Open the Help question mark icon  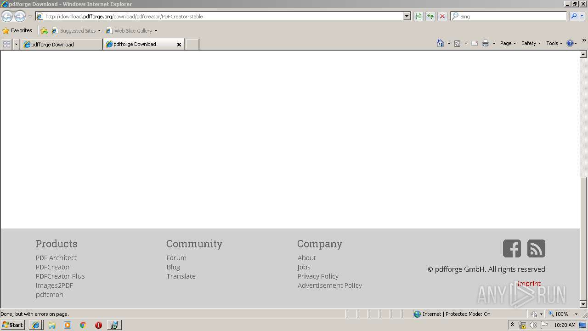[x=570, y=43]
